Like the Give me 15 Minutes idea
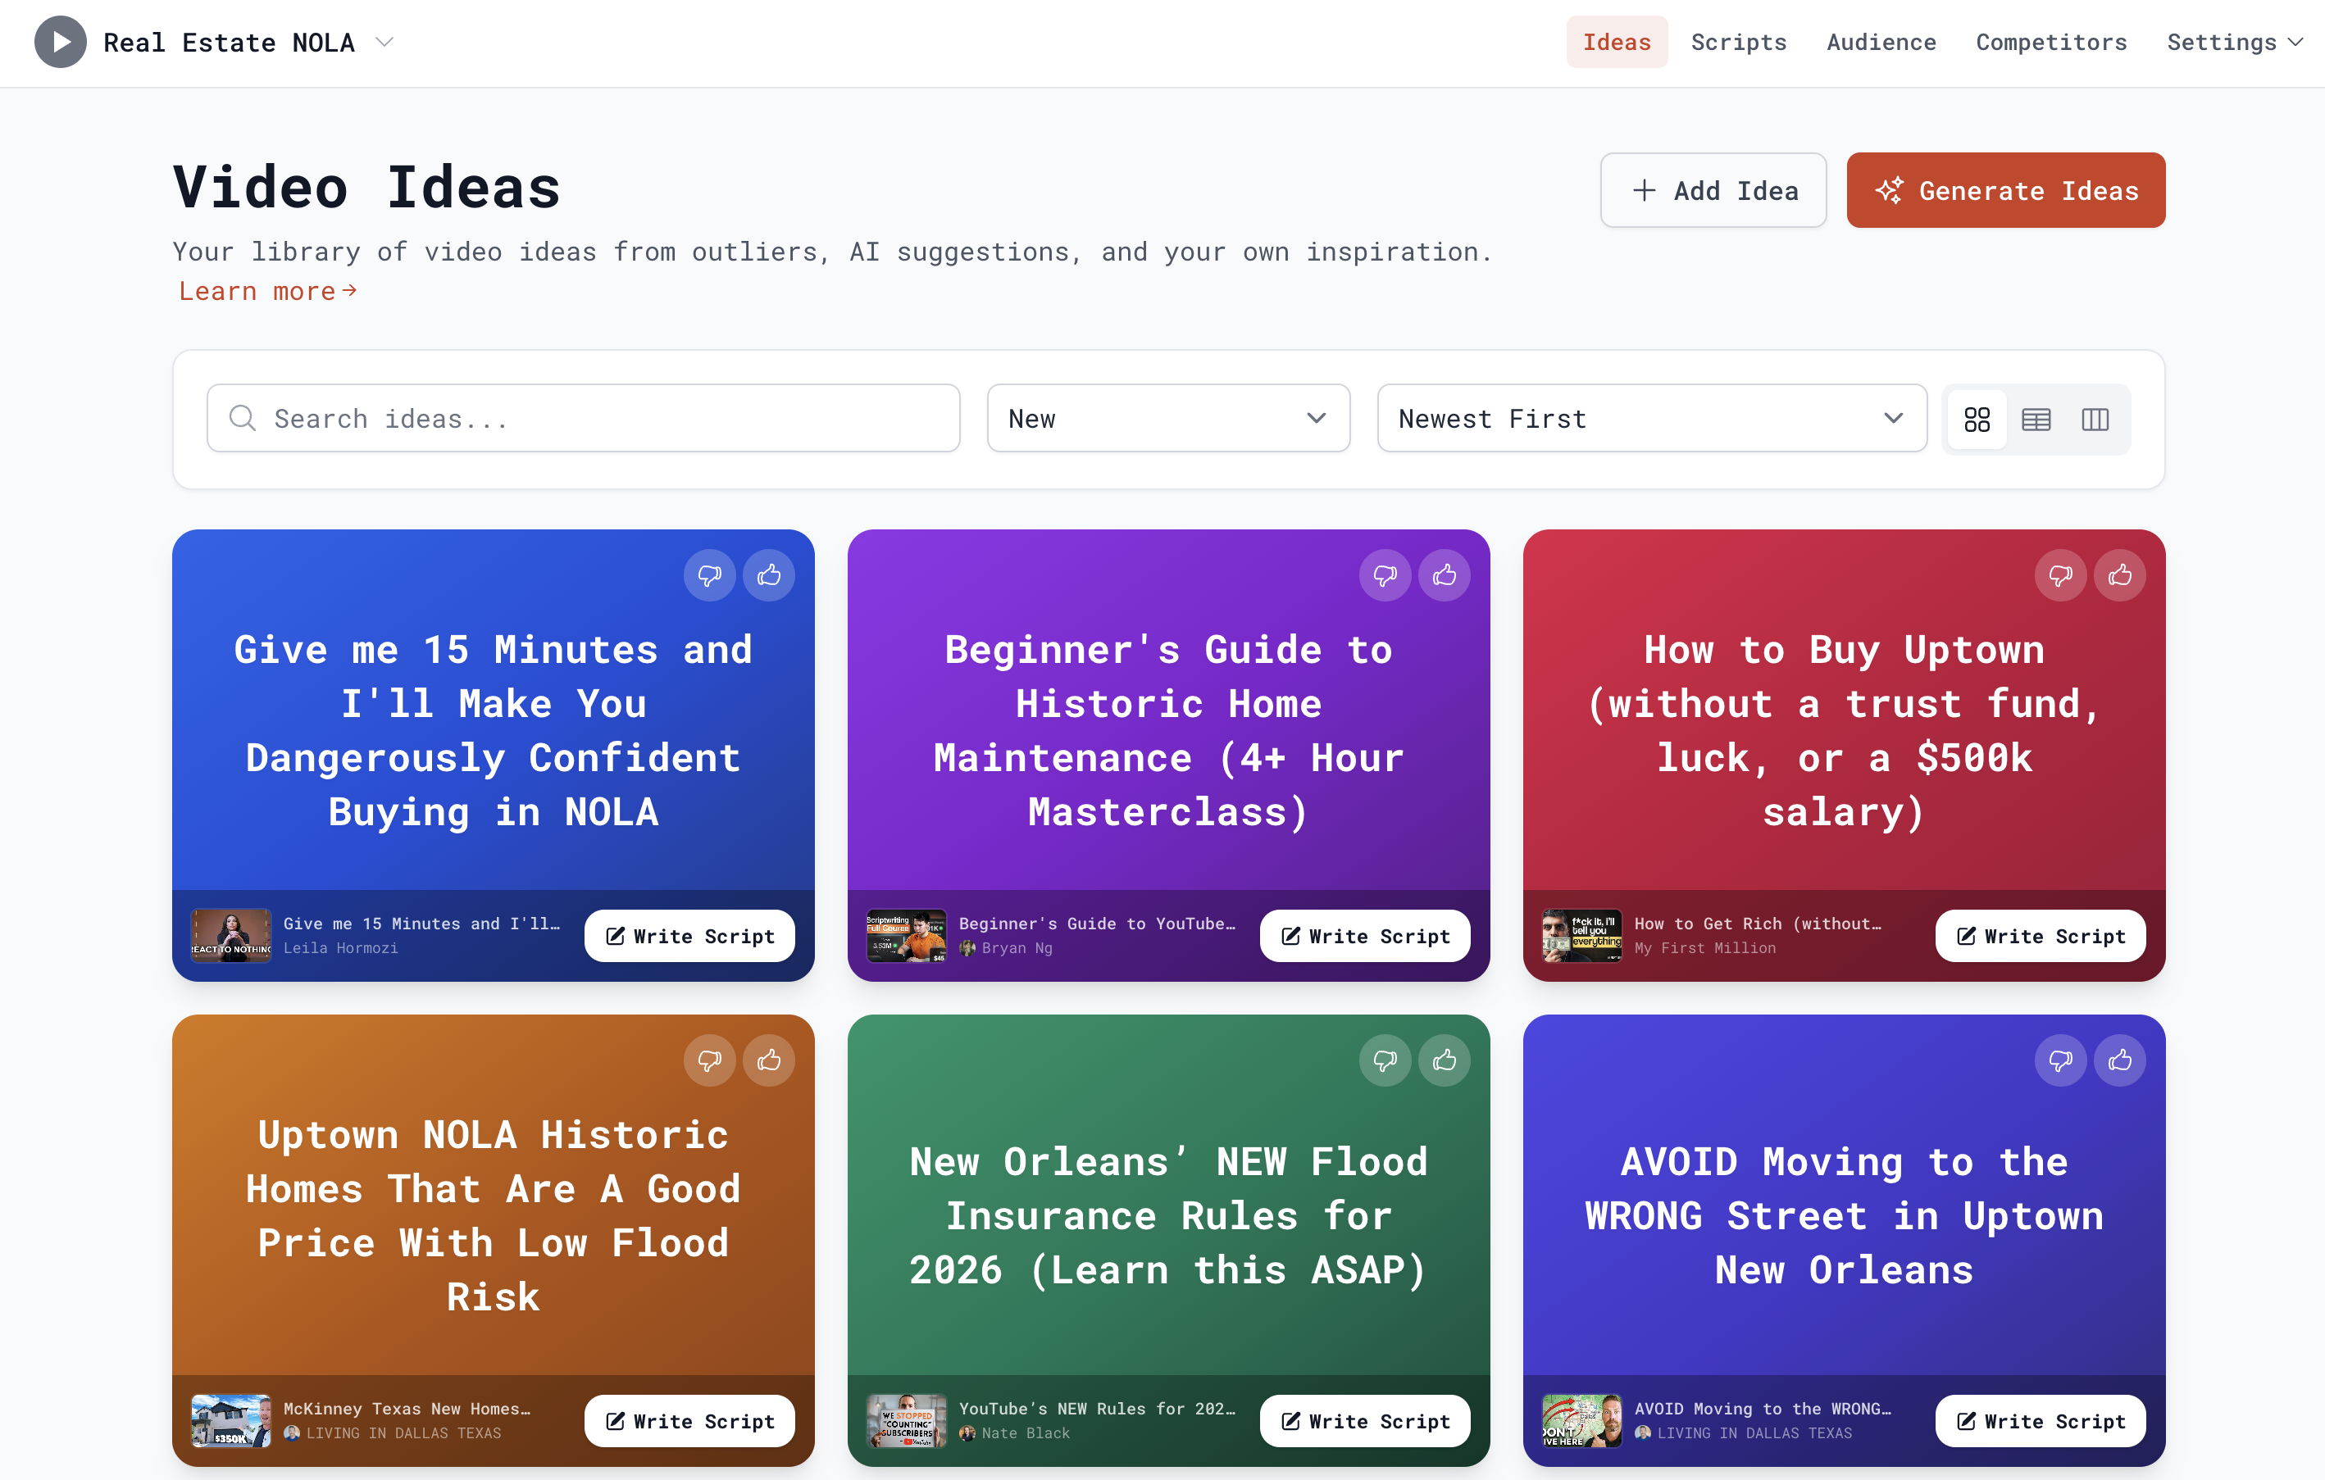2325x1480 pixels. pos(768,574)
